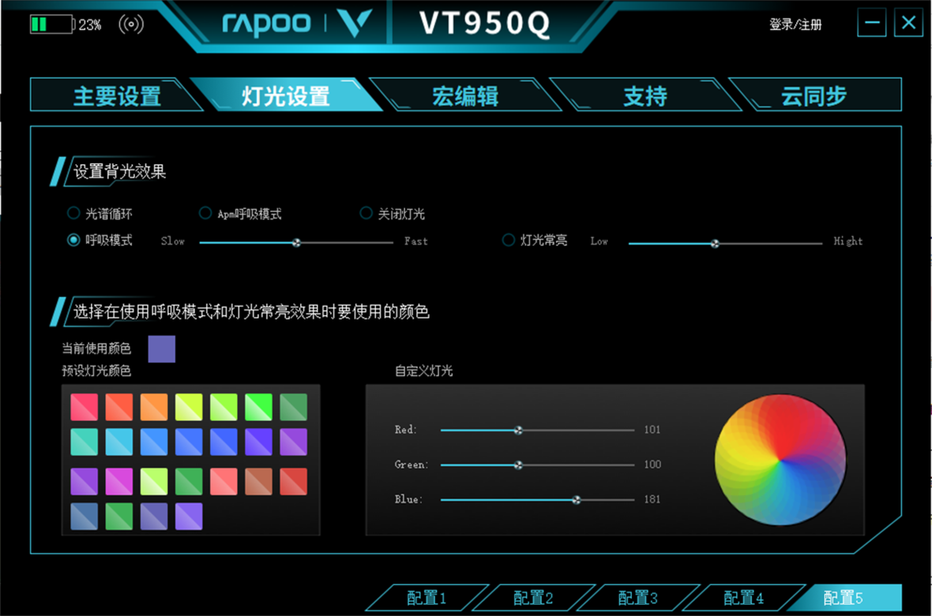
Task: Select profile 配置3
Action: click(637, 598)
